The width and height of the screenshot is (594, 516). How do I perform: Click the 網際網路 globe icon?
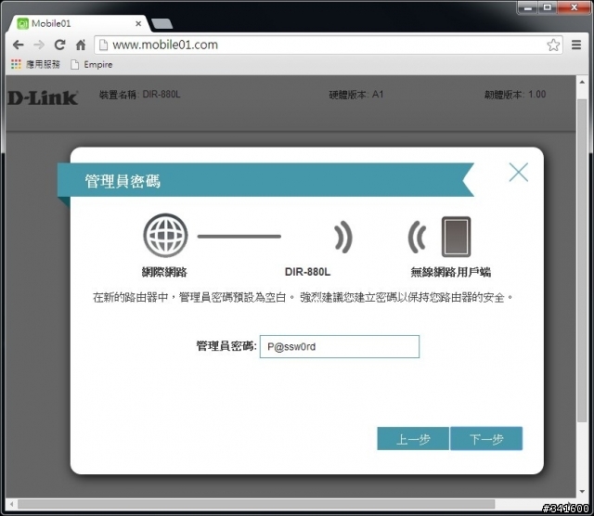[165, 236]
